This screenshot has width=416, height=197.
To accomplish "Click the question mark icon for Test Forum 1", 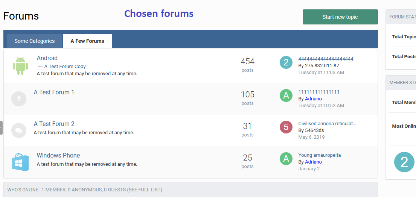I will pyautogui.click(x=19, y=99).
